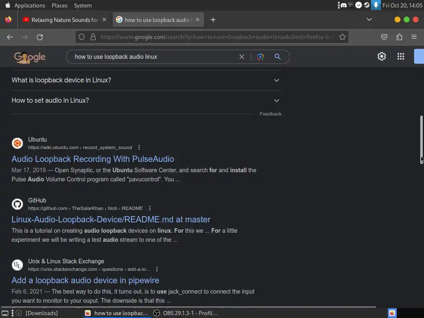Click the GitHub result favicon
The image size is (424, 318).
pos(17,204)
